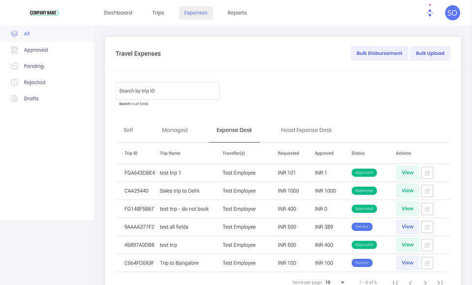Switch to the Head Expense Desk tab

pos(306,130)
